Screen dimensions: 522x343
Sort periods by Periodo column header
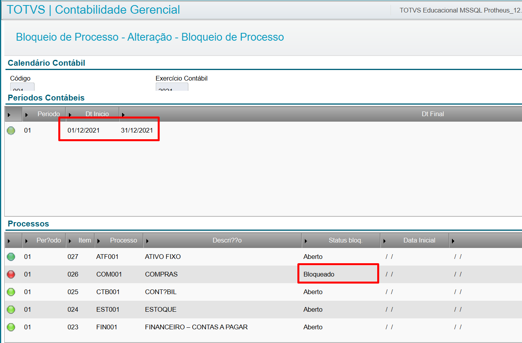coord(44,114)
